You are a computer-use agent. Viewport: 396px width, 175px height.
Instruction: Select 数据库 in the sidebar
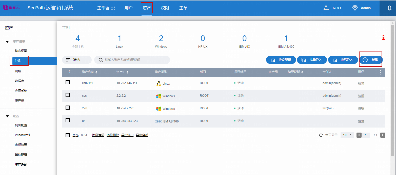pos(19,81)
